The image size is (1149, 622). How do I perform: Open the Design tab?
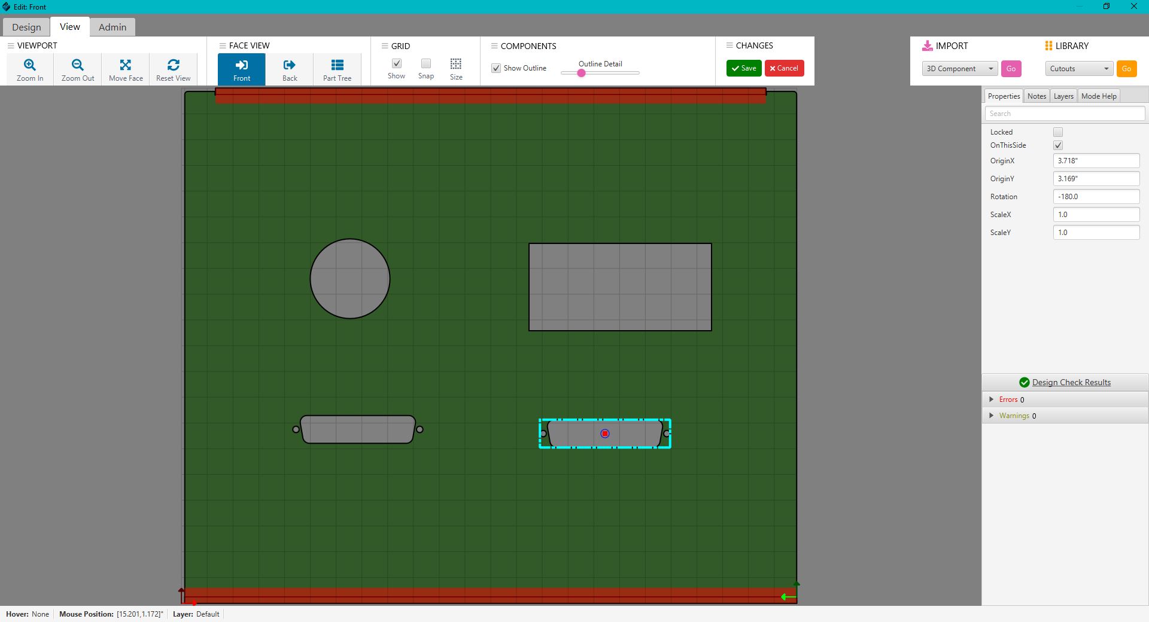coord(26,27)
